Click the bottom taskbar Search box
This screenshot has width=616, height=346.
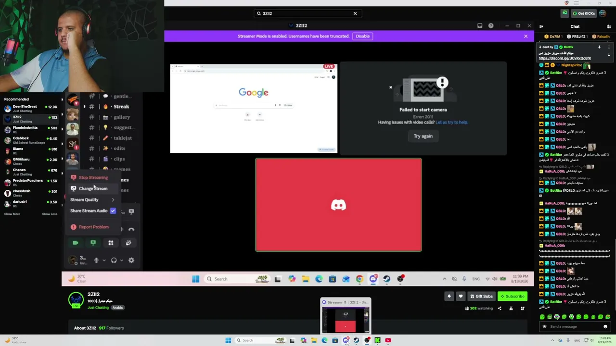[x=261, y=340]
